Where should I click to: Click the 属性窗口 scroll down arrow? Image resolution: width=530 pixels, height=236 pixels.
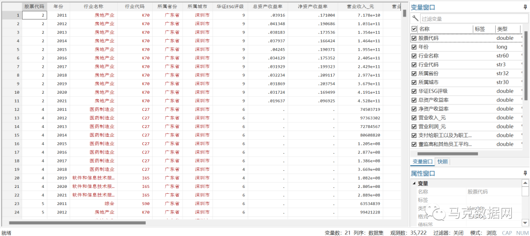click(525, 222)
